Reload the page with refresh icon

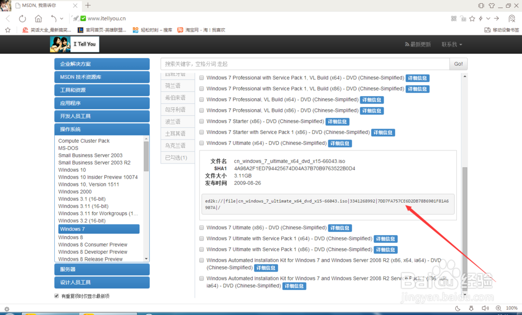pyautogui.click(x=22, y=19)
